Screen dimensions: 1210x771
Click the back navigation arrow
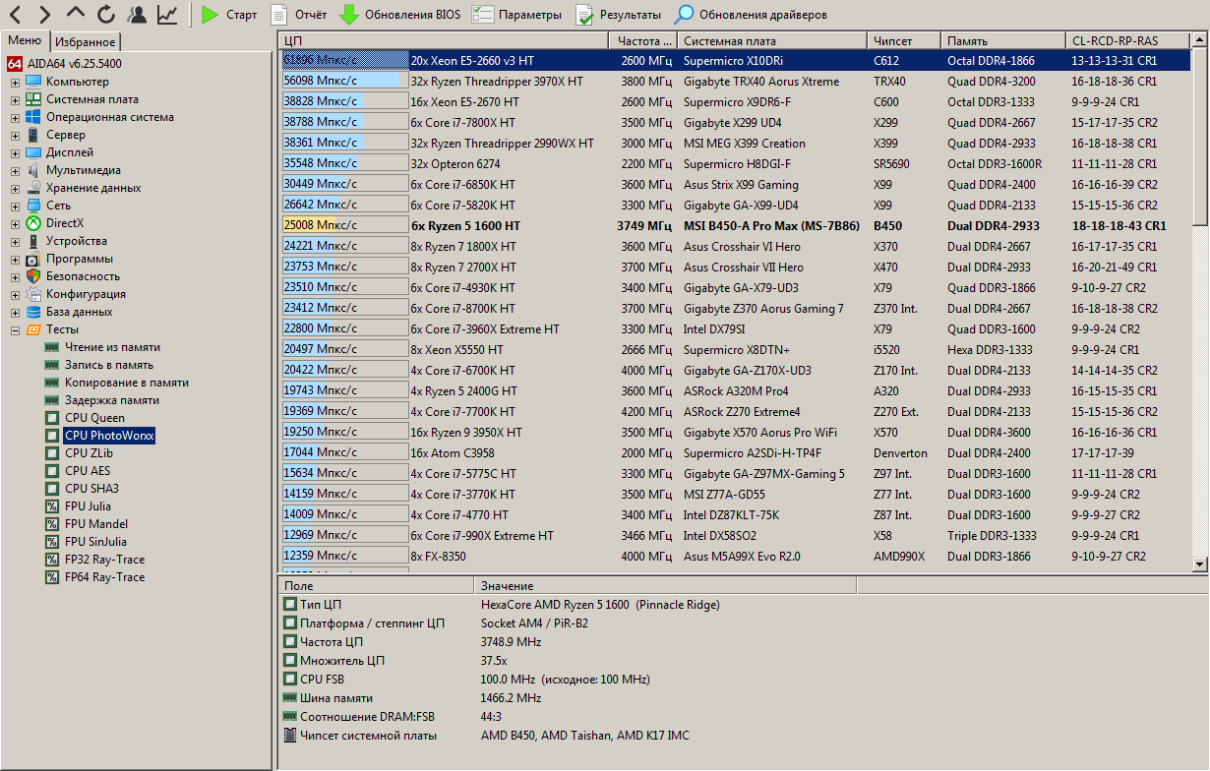pyautogui.click(x=16, y=15)
